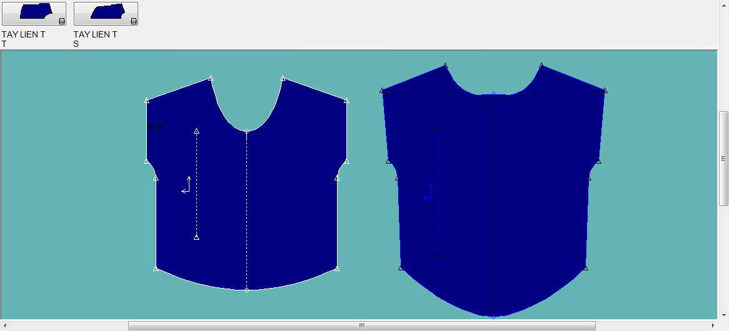Click the horizontal scrollbar thumb
729x331 pixels.
361,325
